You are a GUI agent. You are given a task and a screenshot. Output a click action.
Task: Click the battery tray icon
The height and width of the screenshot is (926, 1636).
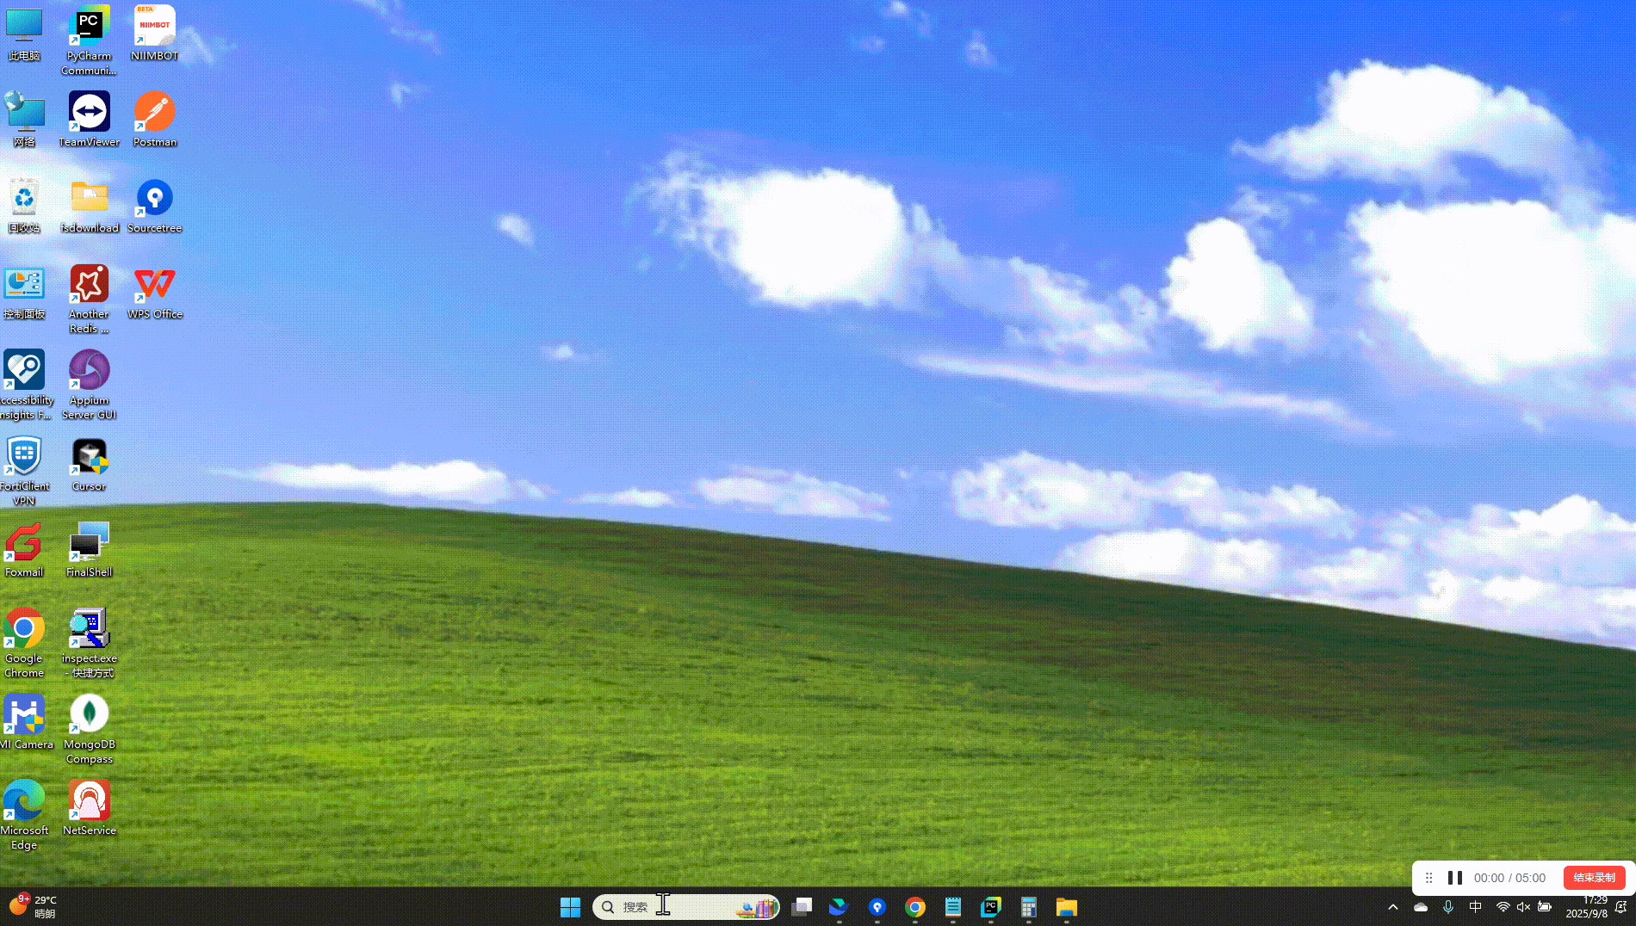click(x=1545, y=907)
